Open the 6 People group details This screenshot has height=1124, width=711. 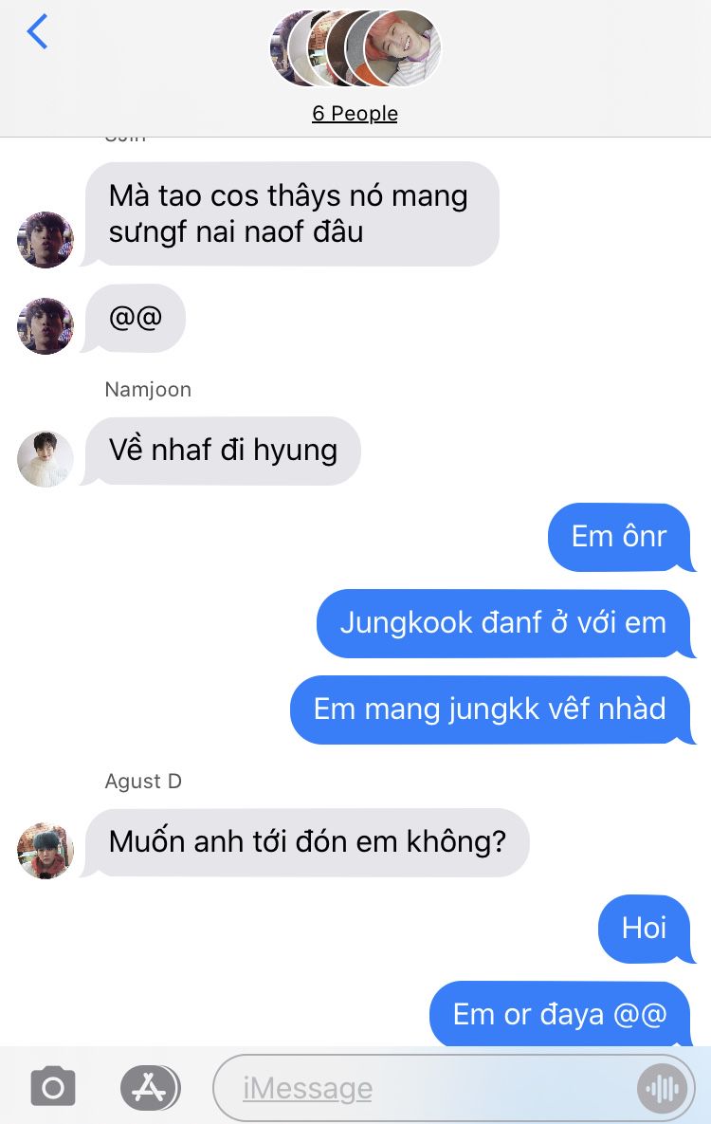pos(355,113)
